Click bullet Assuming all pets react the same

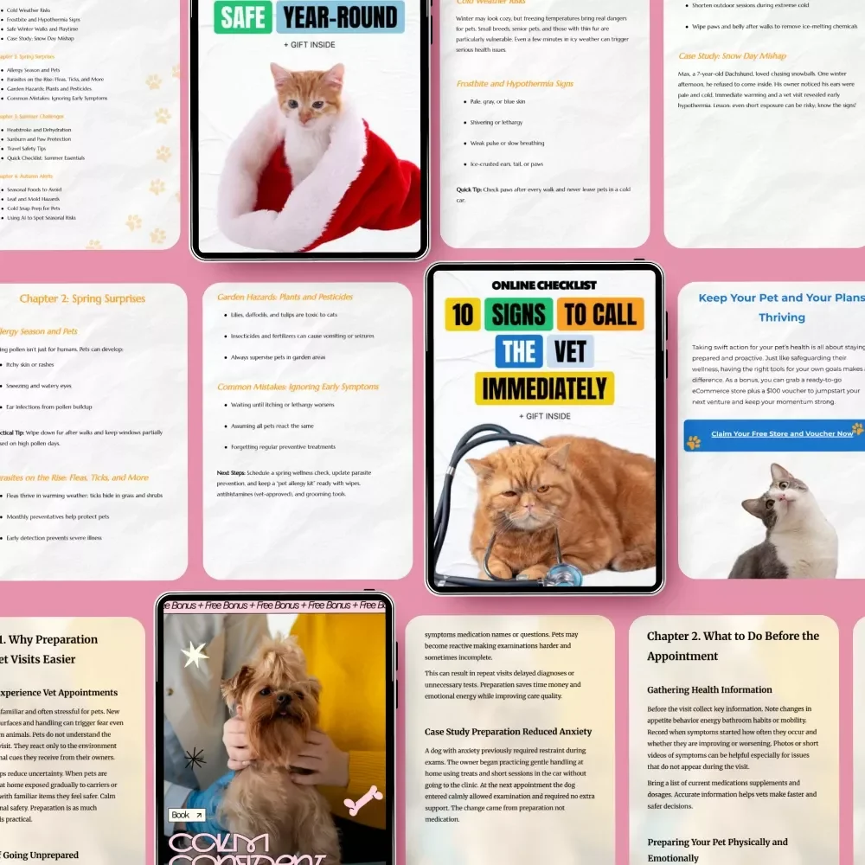pos(272,426)
